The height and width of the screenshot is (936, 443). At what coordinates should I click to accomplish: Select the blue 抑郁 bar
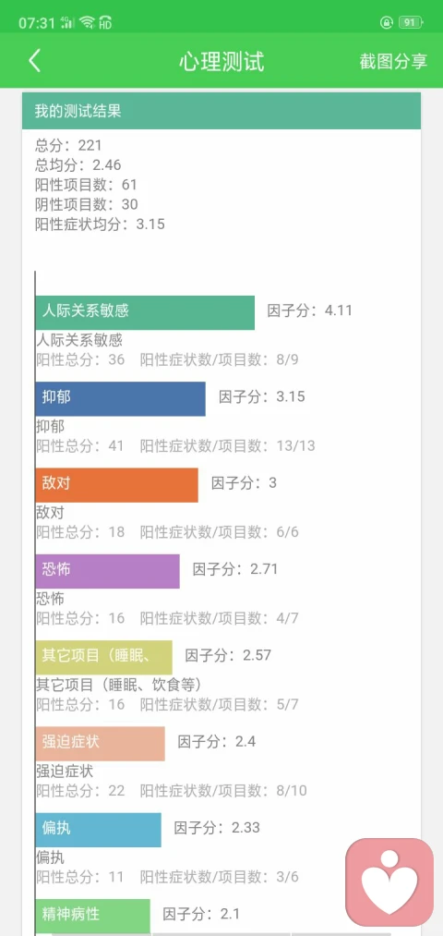pos(120,399)
